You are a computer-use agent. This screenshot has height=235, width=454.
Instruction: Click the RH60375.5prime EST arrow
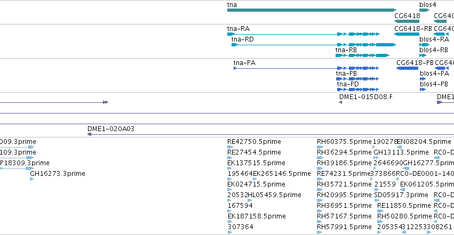pyautogui.click(x=320, y=147)
